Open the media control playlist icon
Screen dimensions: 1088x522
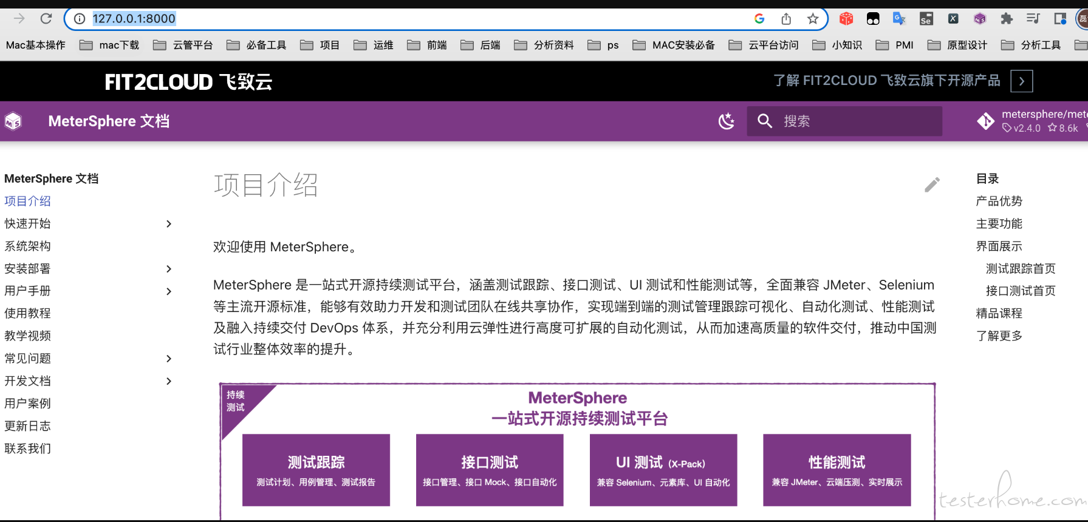click(x=1033, y=19)
